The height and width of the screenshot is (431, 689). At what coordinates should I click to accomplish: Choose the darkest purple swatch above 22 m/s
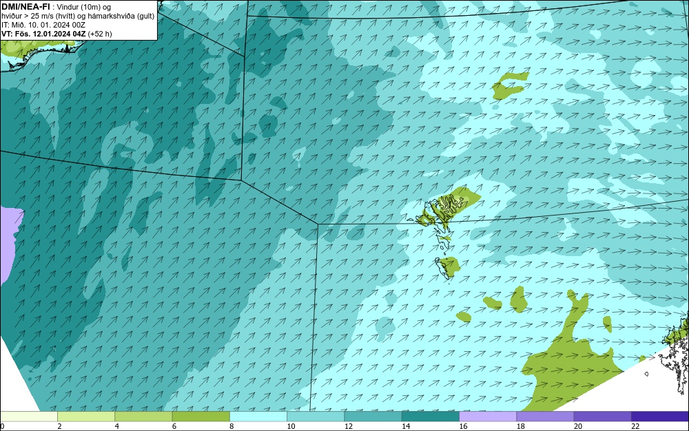pos(660,416)
